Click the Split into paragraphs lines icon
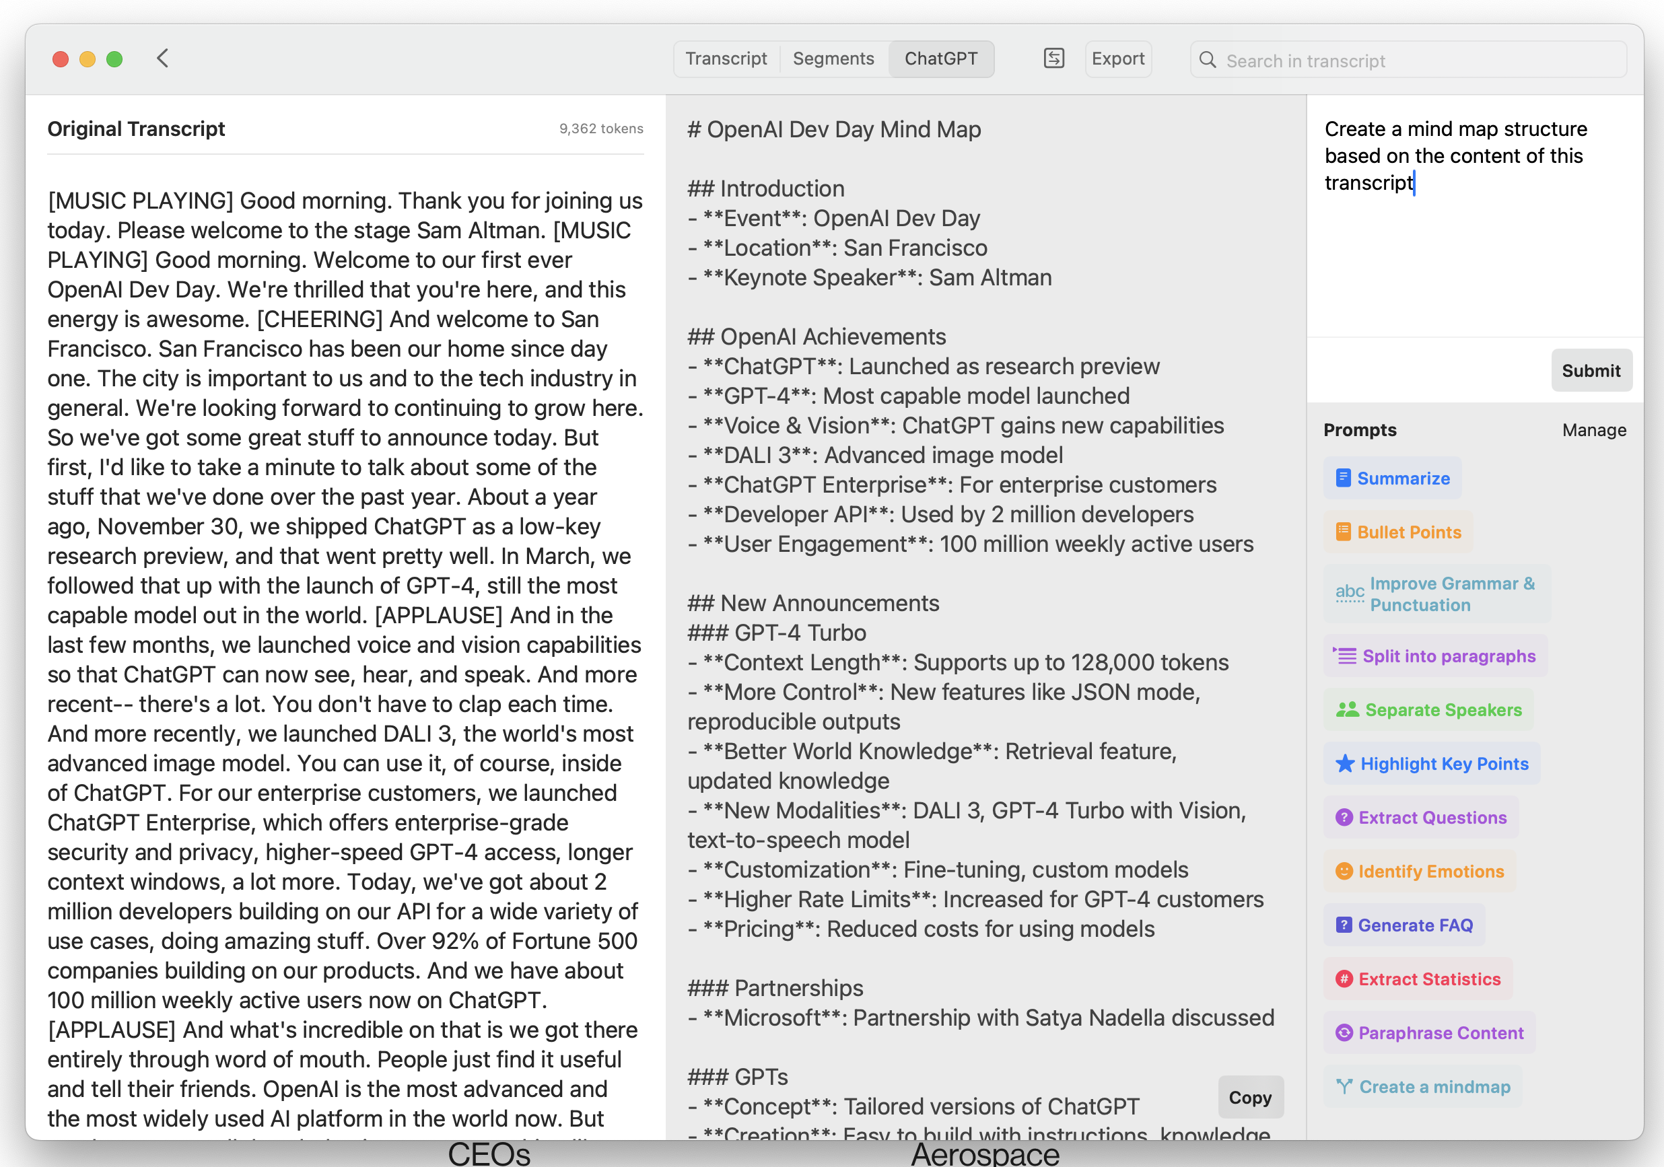The image size is (1664, 1167). pos(1344,656)
